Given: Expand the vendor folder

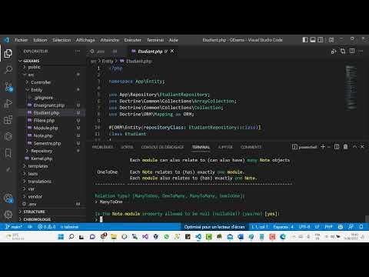Looking at the screenshot, I should 35,196.
